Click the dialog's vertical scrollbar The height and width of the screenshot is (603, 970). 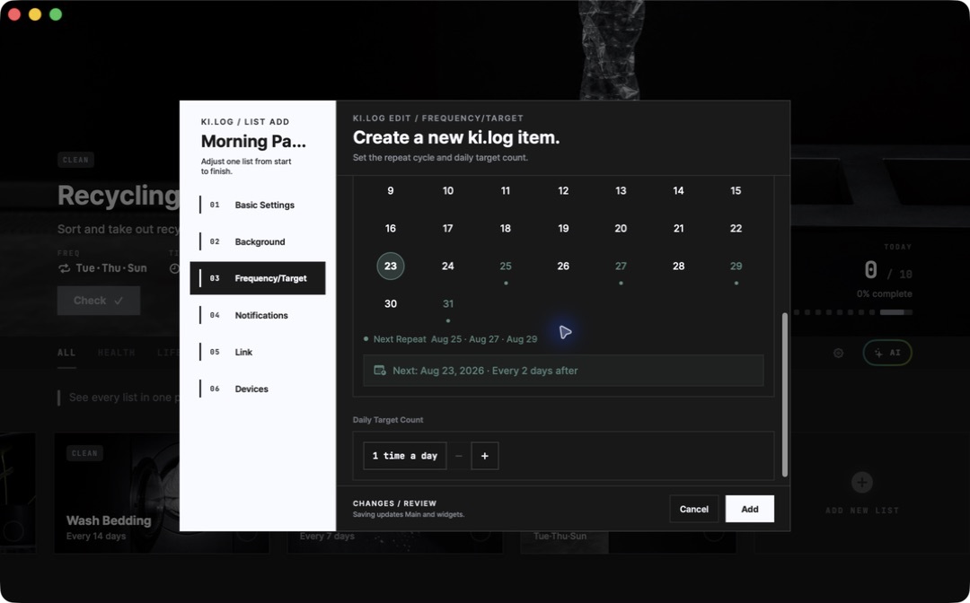(x=784, y=395)
